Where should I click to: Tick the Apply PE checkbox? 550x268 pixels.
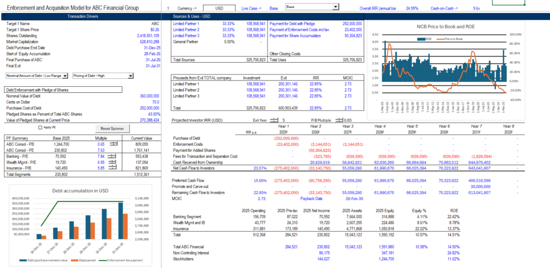[x=40, y=128]
